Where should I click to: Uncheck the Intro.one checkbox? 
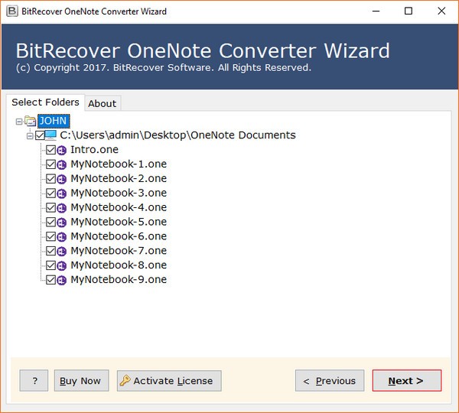[51, 150]
